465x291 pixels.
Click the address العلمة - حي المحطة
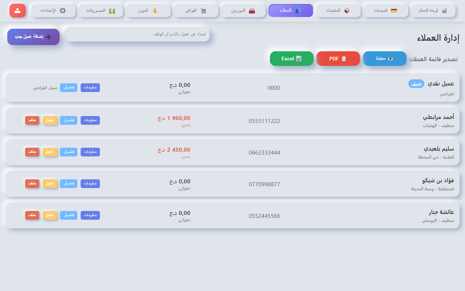point(436,157)
